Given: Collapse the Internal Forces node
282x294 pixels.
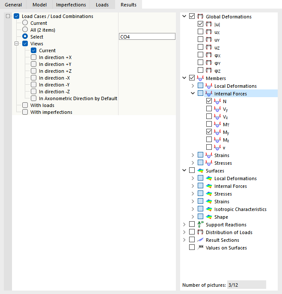Looking at the screenshot, I should point(193,93).
